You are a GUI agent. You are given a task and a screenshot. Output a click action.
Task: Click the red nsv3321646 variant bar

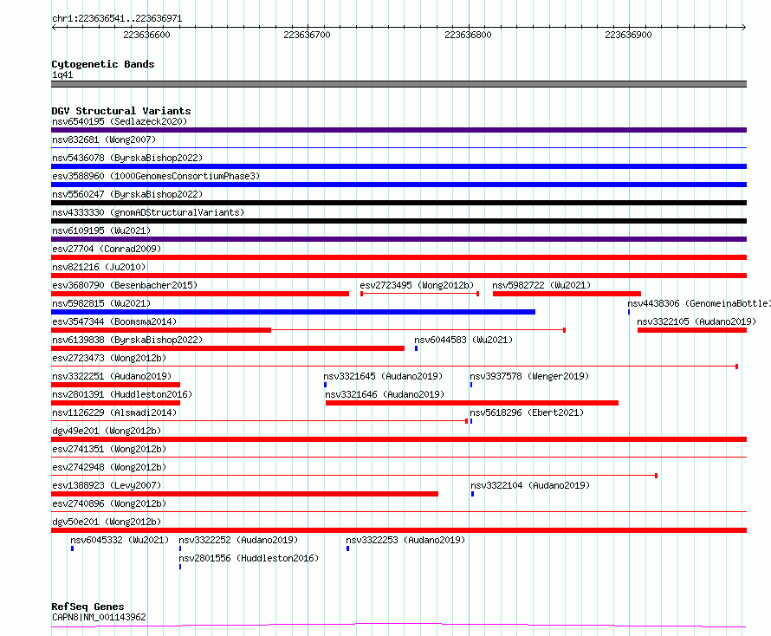pyautogui.click(x=472, y=403)
